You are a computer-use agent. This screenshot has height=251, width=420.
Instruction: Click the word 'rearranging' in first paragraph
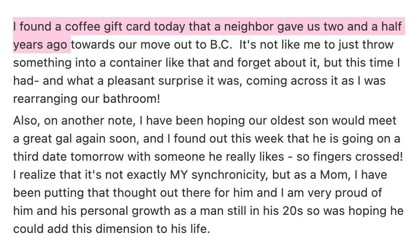coord(45,99)
